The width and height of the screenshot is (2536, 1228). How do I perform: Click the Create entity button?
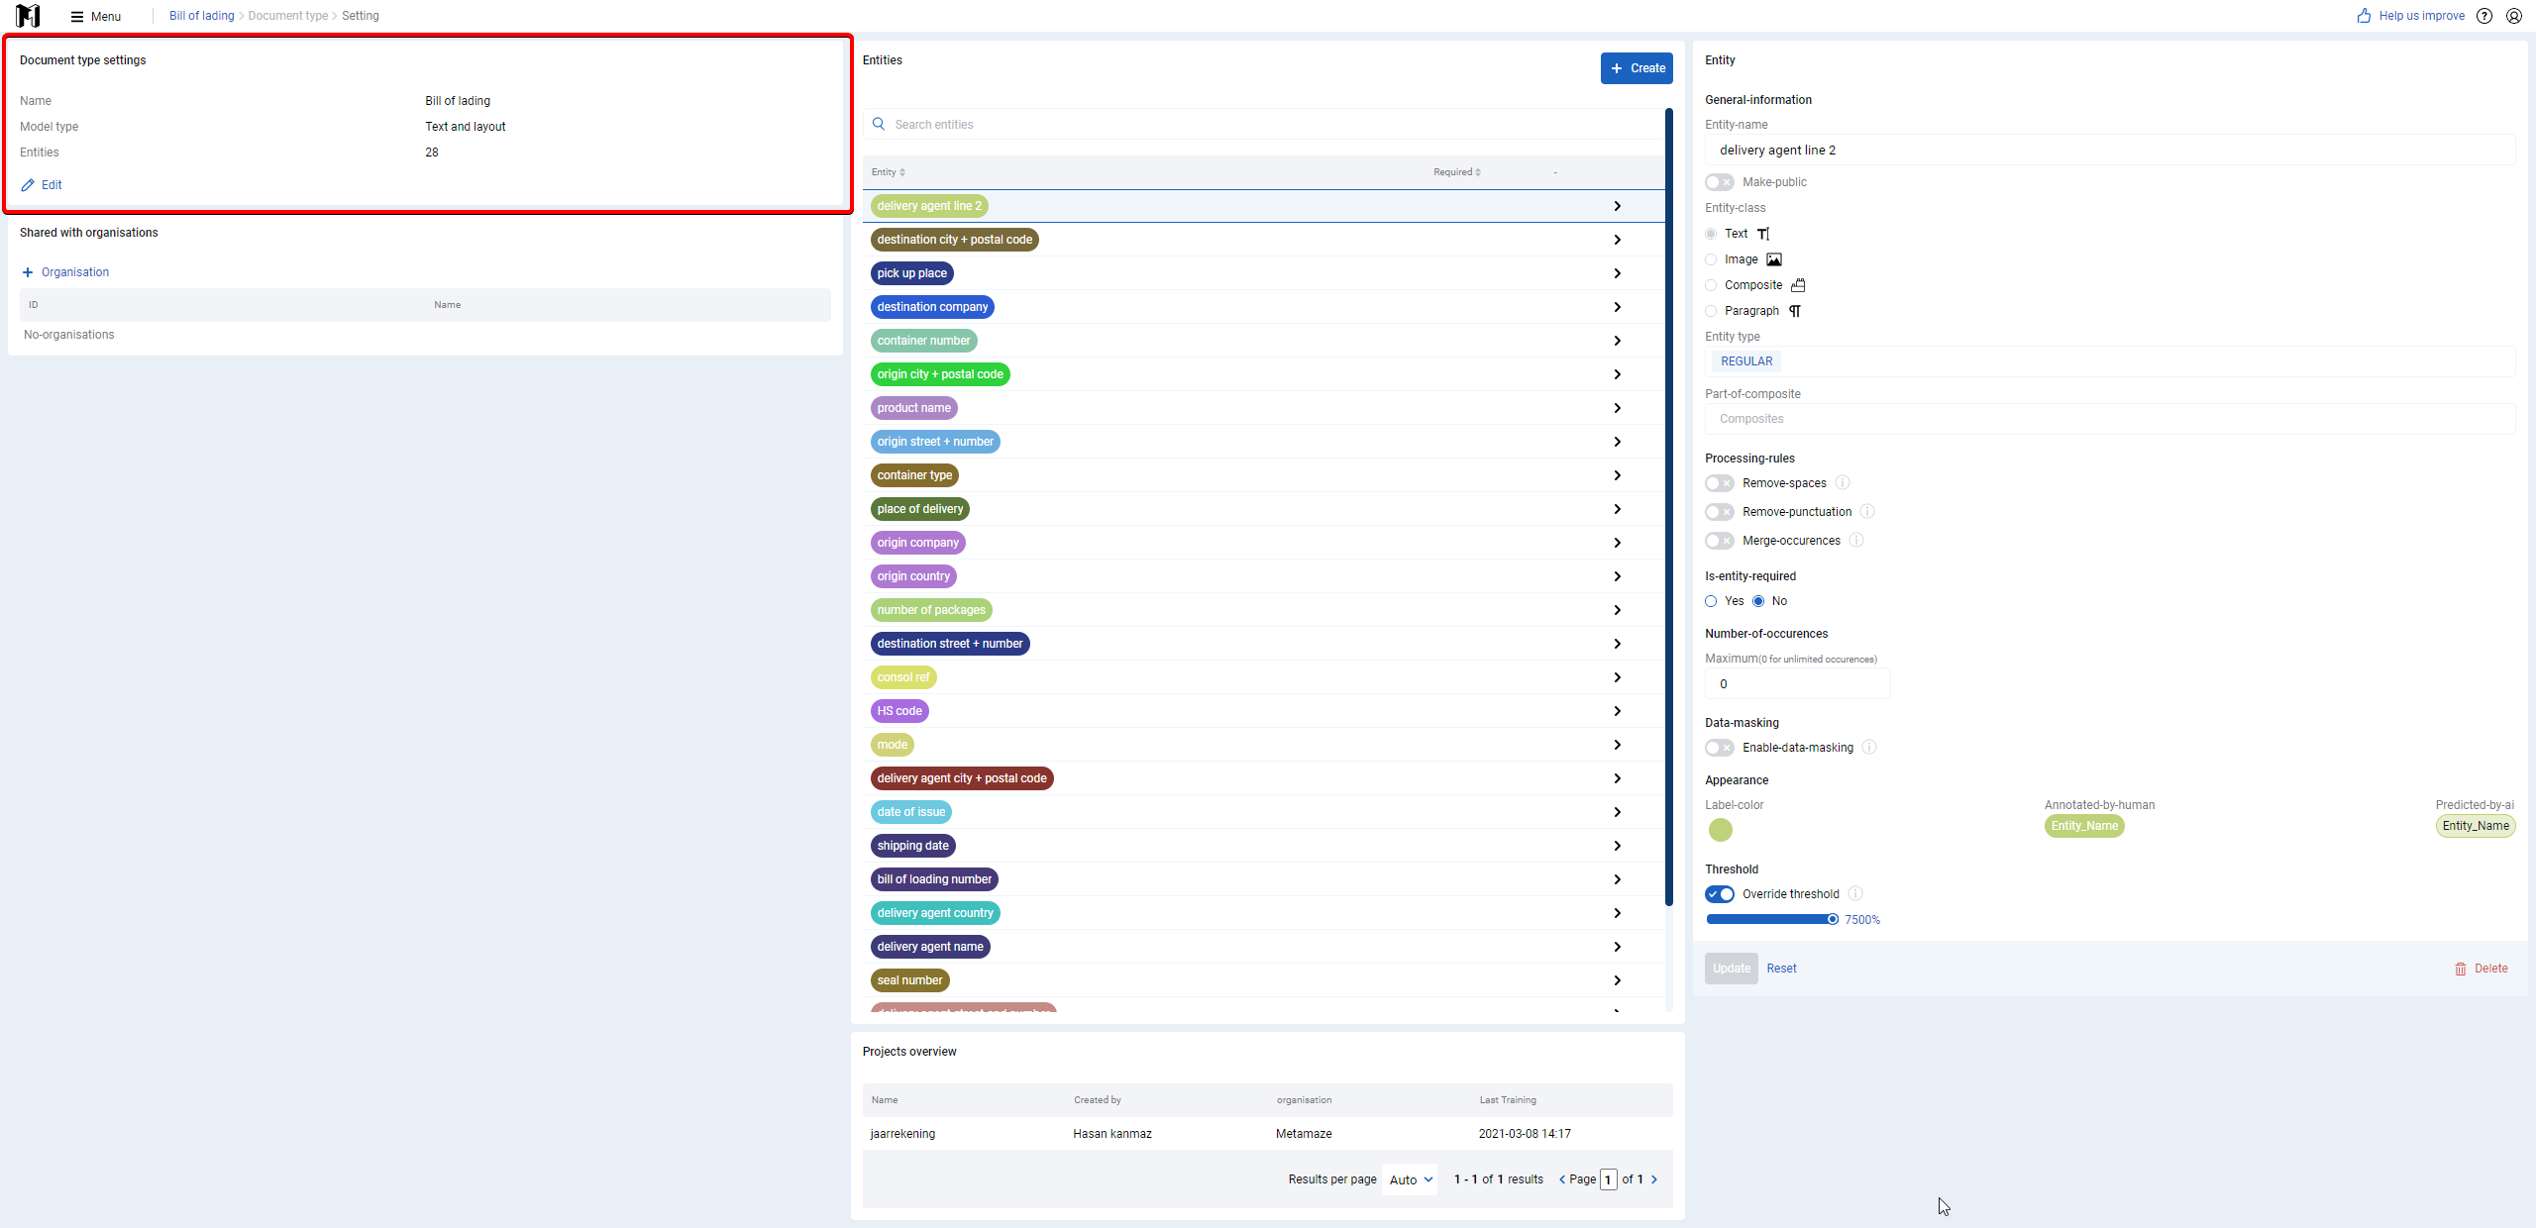pyautogui.click(x=1637, y=68)
